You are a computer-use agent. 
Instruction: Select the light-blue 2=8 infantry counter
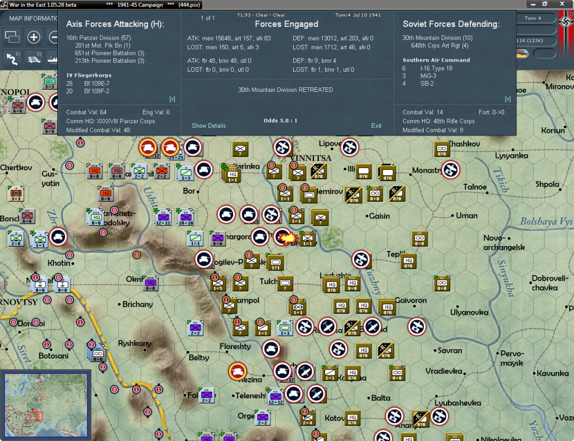coord(16,239)
